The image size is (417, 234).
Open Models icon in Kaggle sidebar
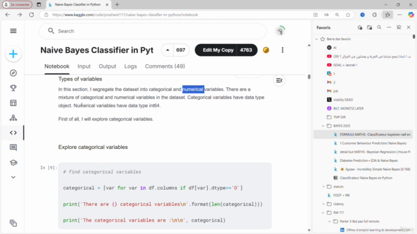(x=13, y=118)
